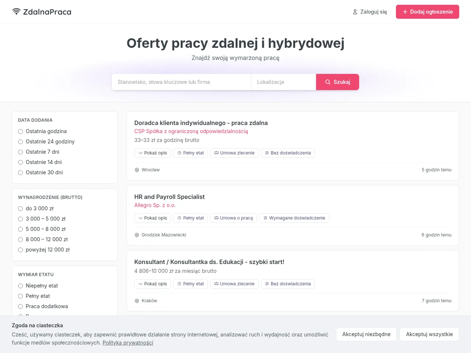Accept only necessary cookies
This screenshot has width=471, height=353.
click(366, 334)
